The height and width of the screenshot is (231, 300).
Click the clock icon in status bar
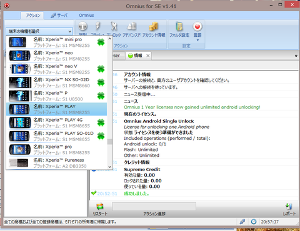tap(254, 222)
